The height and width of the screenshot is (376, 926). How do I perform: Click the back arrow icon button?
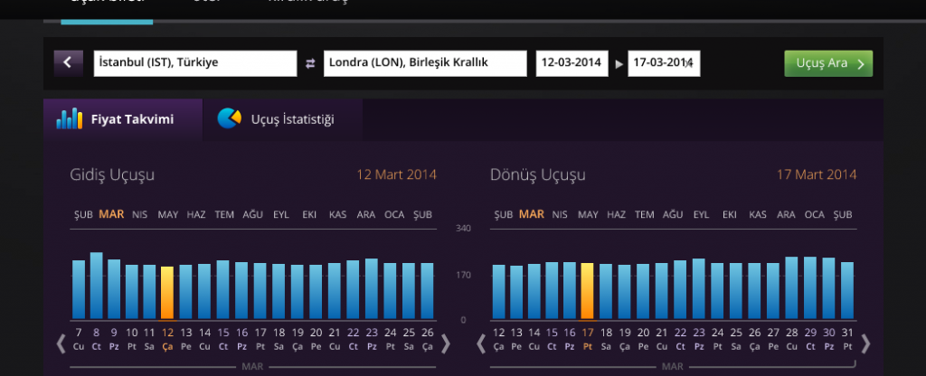click(x=68, y=62)
